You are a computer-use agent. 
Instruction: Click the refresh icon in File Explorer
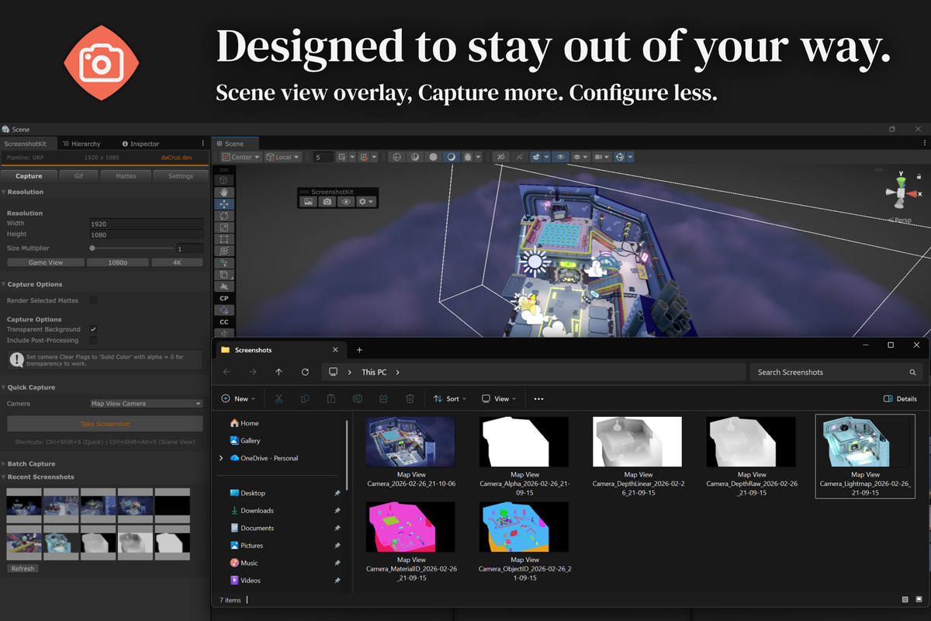pos(305,373)
